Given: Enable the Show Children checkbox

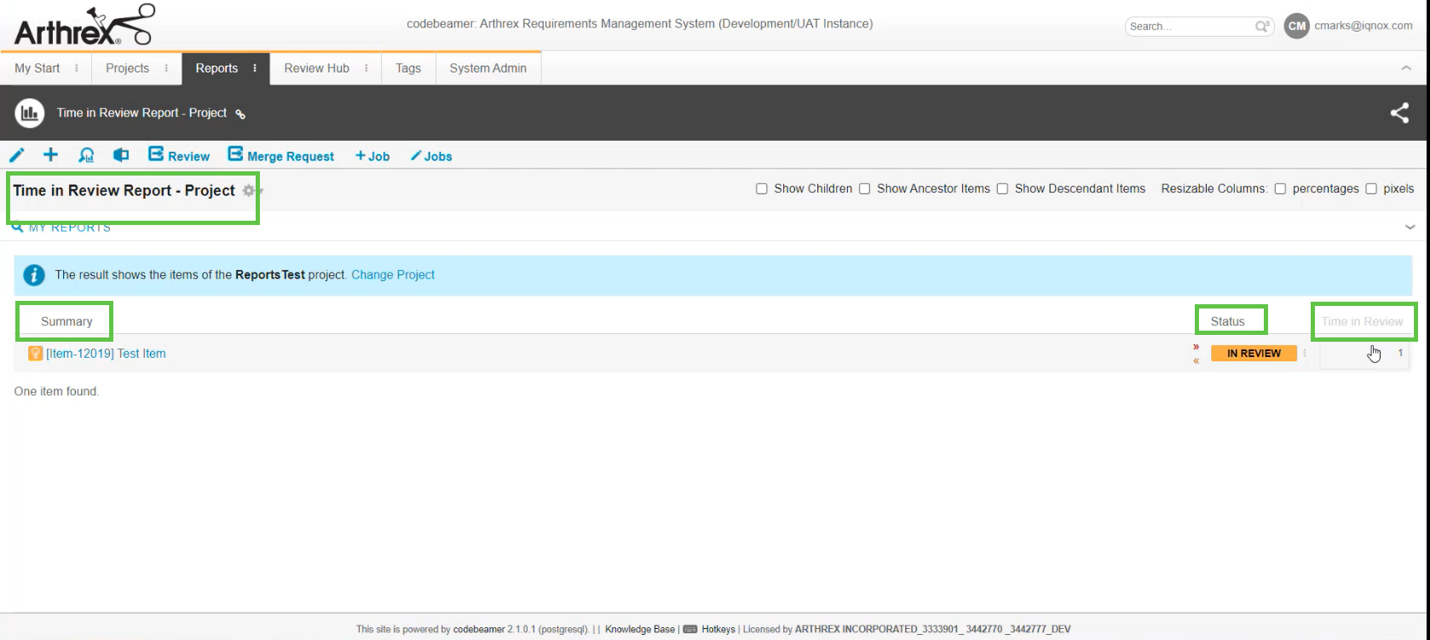Looking at the screenshot, I should (762, 189).
